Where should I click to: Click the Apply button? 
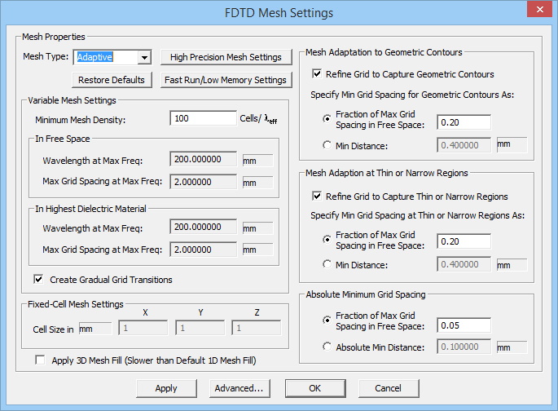[x=166, y=388]
